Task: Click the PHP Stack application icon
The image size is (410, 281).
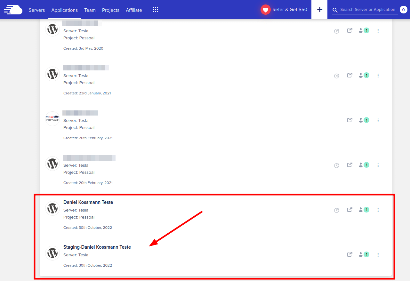Action: click(52, 119)
